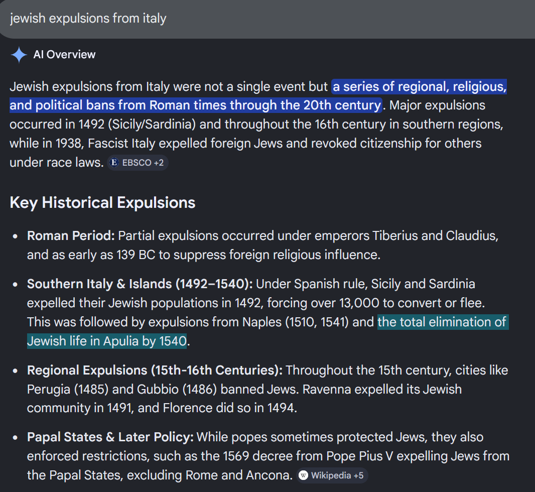Click the bold 'Roman Period:' label
Viewport: 535px width, 492px height.
coord(71,236)
